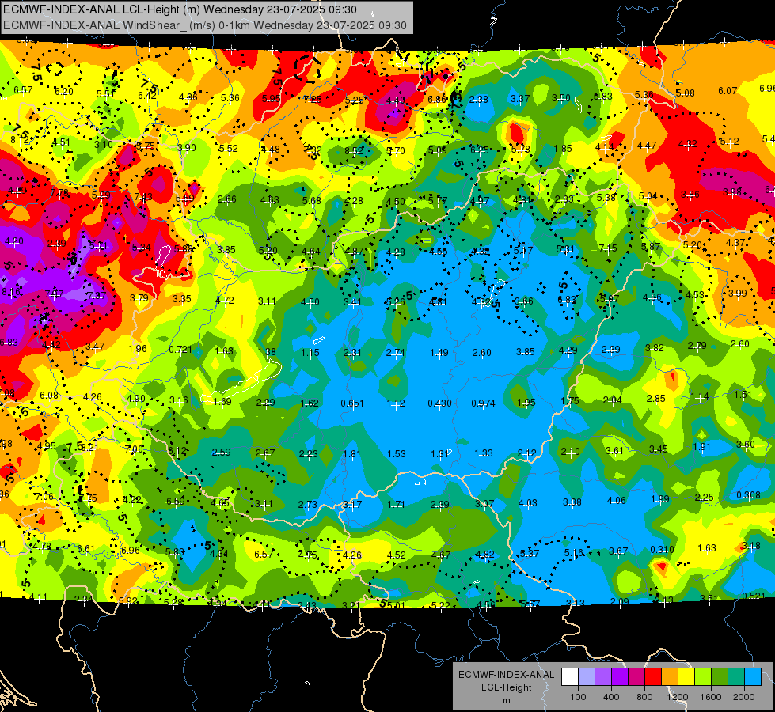
Task: Click the sky blue legend swatch
Action: (753, 677)
